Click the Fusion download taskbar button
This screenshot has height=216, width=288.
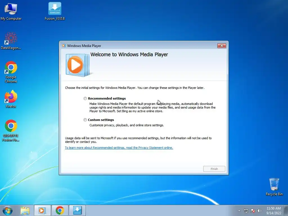click(x=77, y=210)
